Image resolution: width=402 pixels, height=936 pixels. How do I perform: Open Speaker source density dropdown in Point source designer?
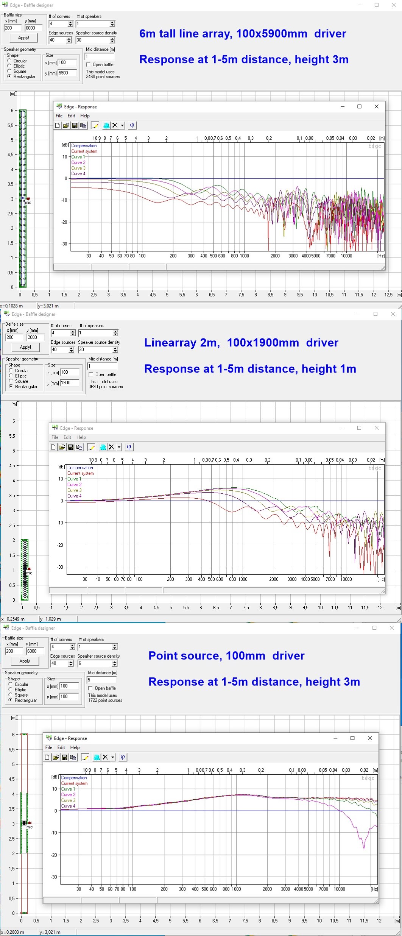[115, 663]
